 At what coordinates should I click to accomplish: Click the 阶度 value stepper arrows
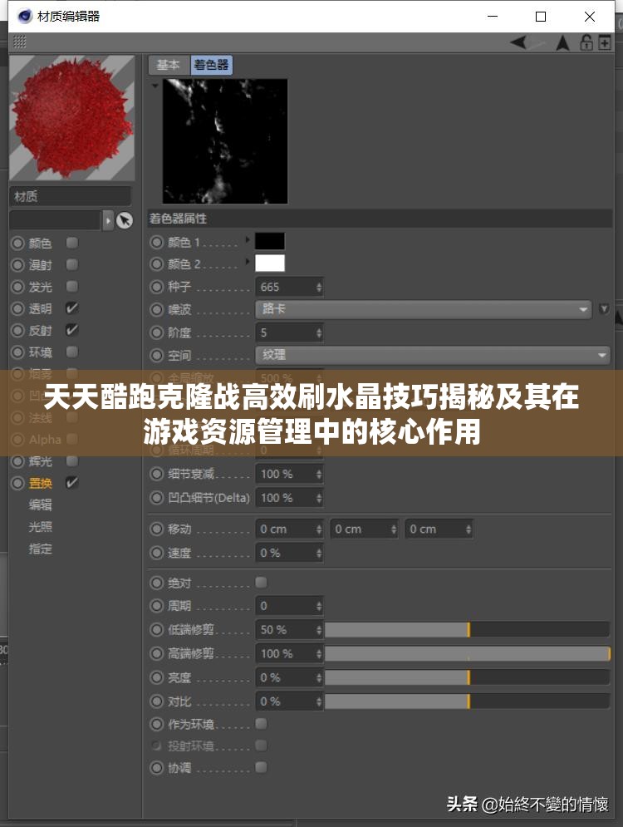319,332
